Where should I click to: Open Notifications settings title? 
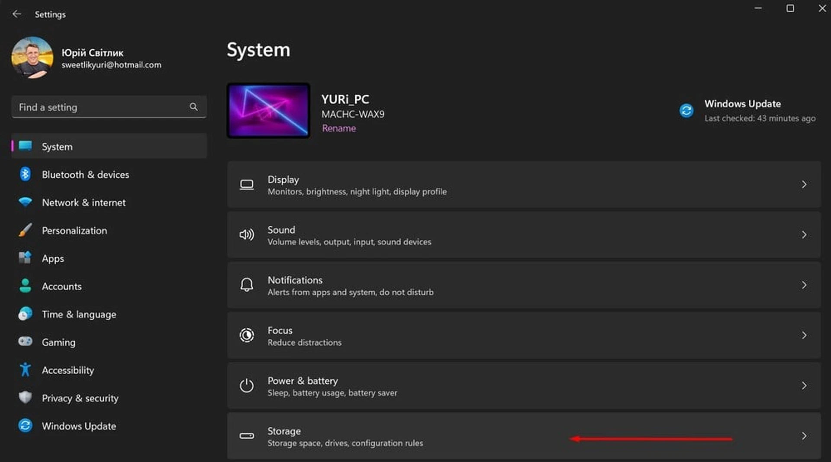(295, 280)
